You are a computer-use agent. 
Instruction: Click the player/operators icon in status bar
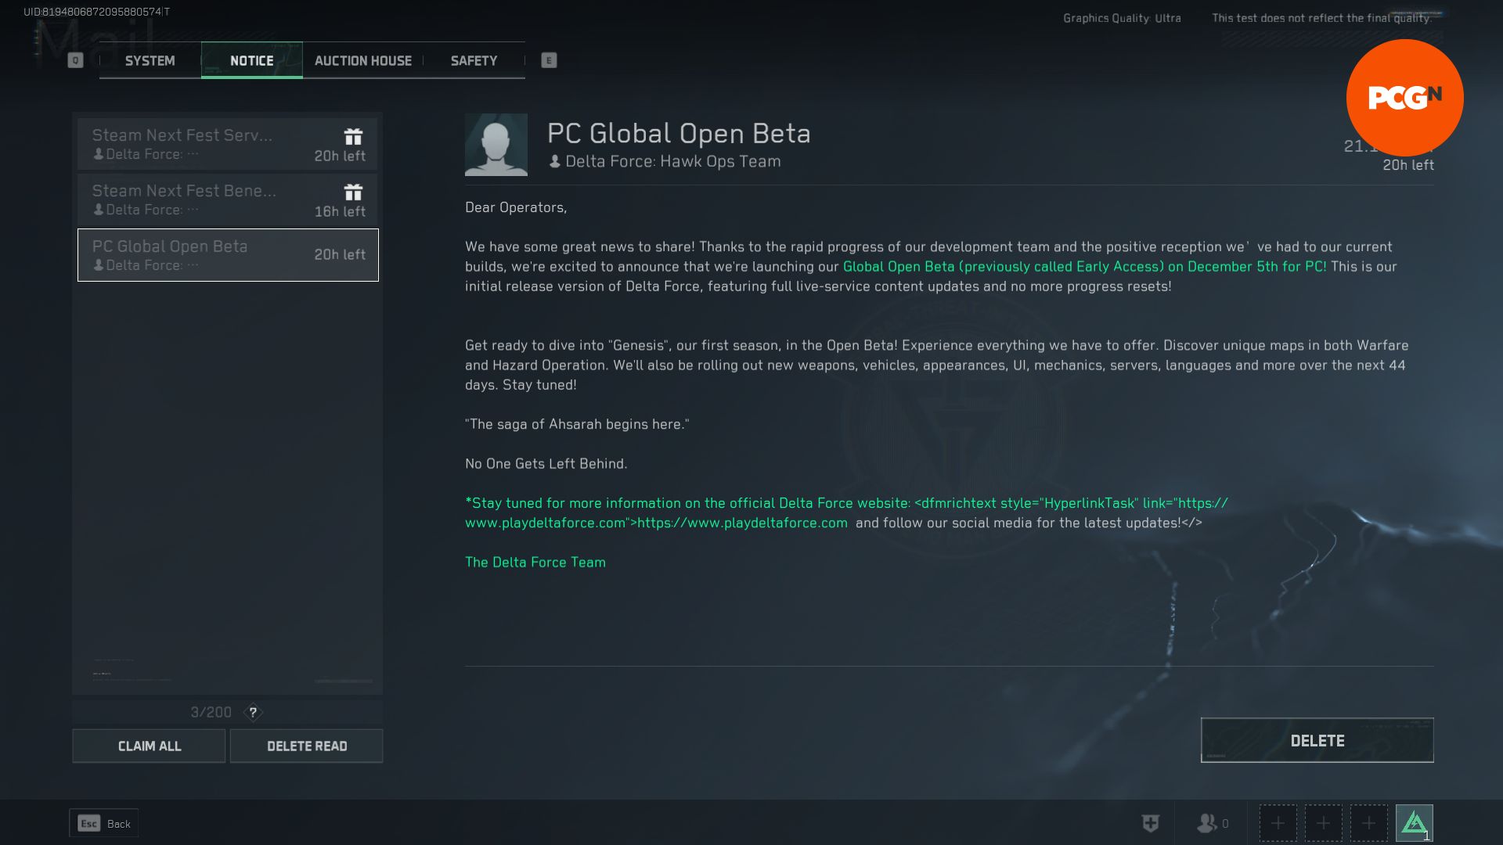(1205, 822)
